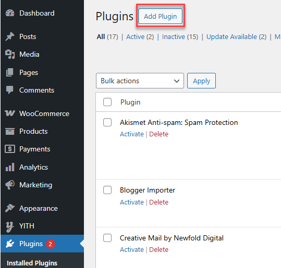The image size is (281, 268).
Task: Click the Add Plugin button
Action: pyautogui.click(x=161, y=16)
